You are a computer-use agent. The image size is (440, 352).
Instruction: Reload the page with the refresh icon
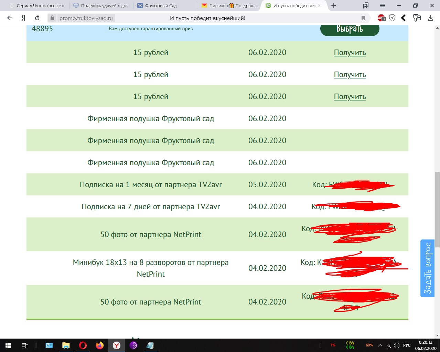coord(37,18)
